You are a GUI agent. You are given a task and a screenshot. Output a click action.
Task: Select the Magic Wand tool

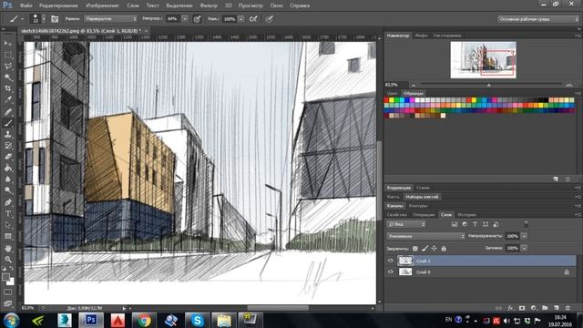8,77
